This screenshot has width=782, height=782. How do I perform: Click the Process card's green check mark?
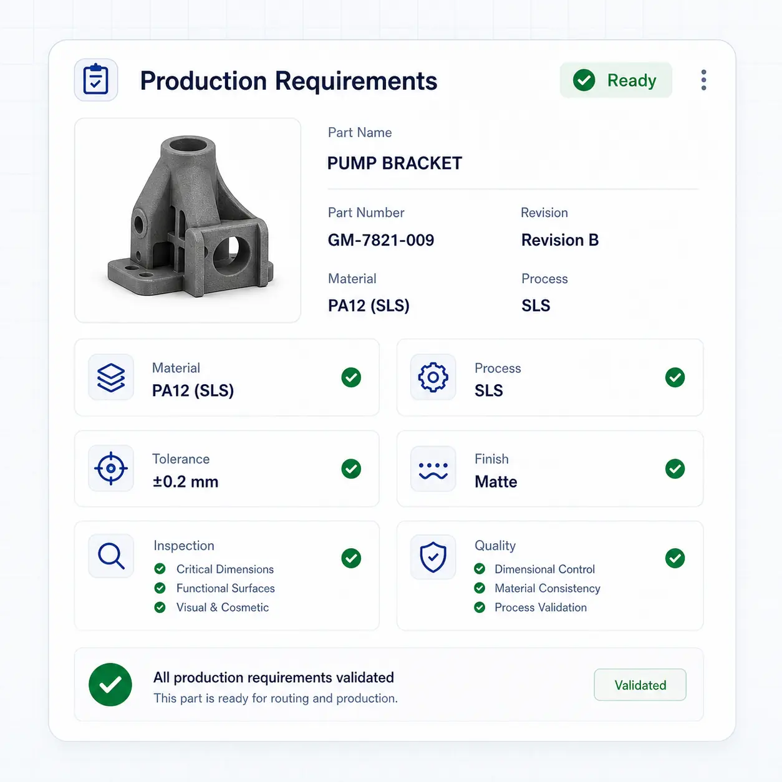pyautogui.click(x=675, y=377)
